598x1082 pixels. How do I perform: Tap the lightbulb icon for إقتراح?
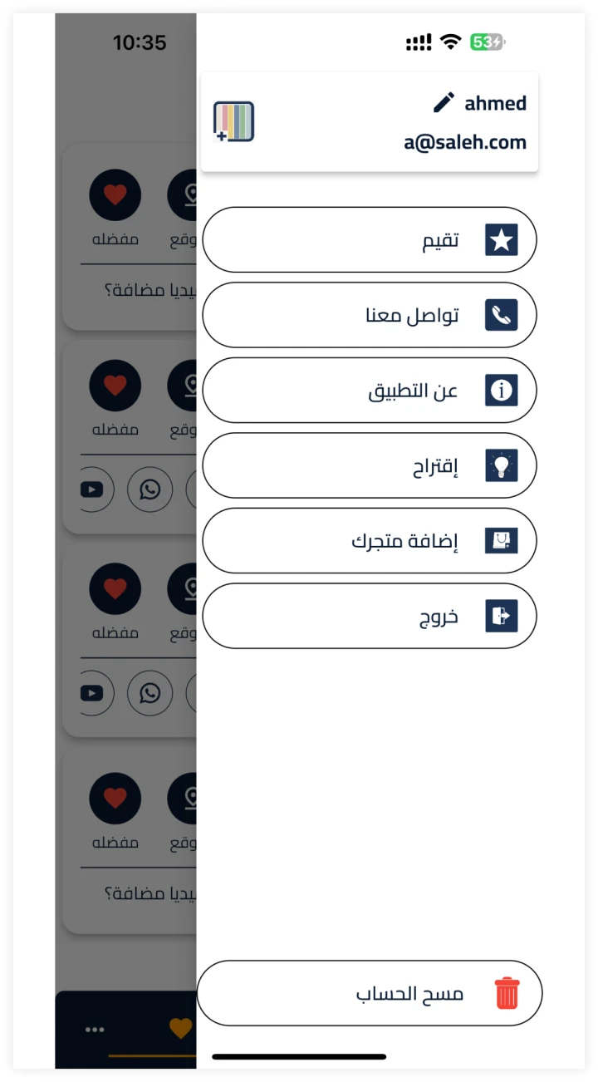coord(501,466)
